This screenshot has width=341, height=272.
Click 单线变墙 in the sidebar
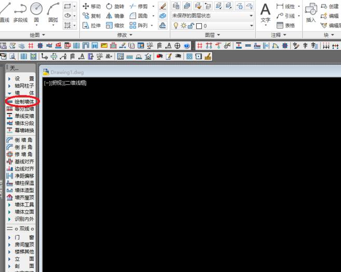pos(20,116)
